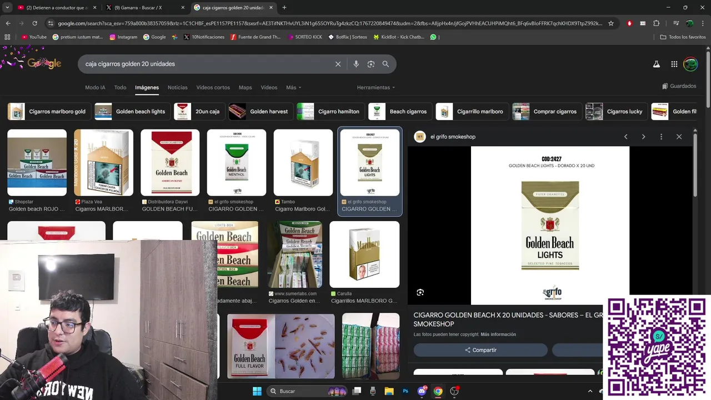Go to previous image in preview panel
Viewport: 711px width, 400px height.
click(625, 137)
